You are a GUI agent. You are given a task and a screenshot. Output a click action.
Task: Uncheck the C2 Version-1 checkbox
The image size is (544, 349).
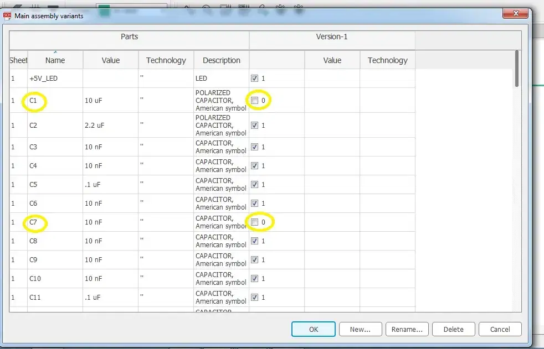[x=254, y=126]
